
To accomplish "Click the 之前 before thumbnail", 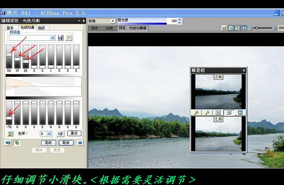I will [218, 92].
